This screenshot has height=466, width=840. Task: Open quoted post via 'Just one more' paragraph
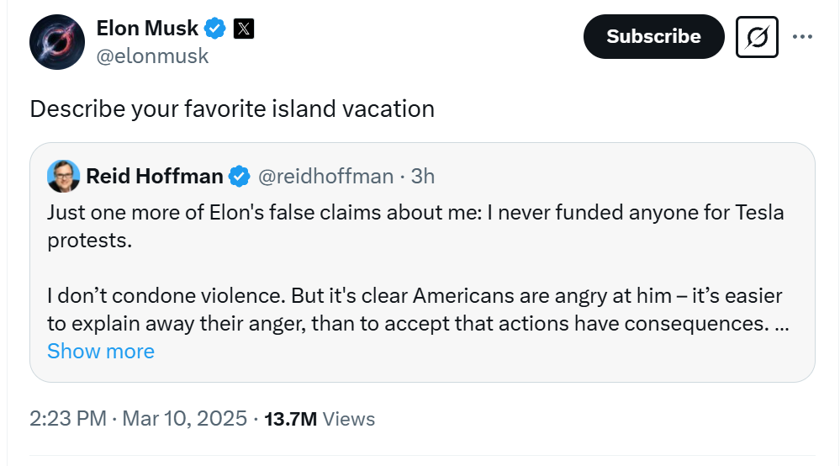(415, 226)
